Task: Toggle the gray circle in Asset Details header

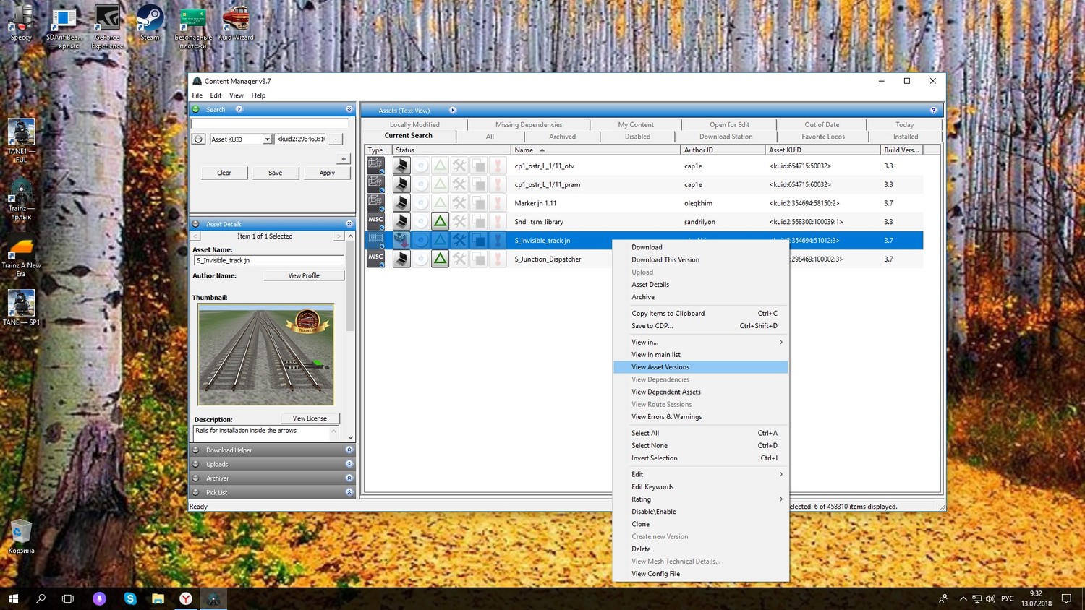Action: pyautogui.click(x=196, y=224)
